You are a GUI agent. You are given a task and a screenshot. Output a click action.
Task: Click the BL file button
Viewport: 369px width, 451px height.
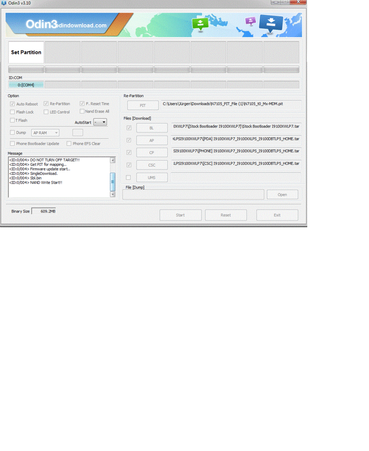tap(152, 128)
